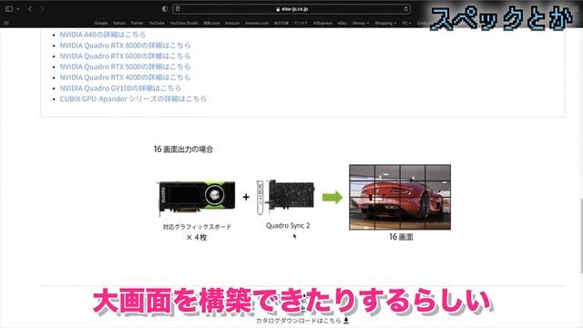The height and width of the screenshot is (328, 583).
Task: Click the '16 画面出力の場合' heading text
Action: click(x=183, y=149)
